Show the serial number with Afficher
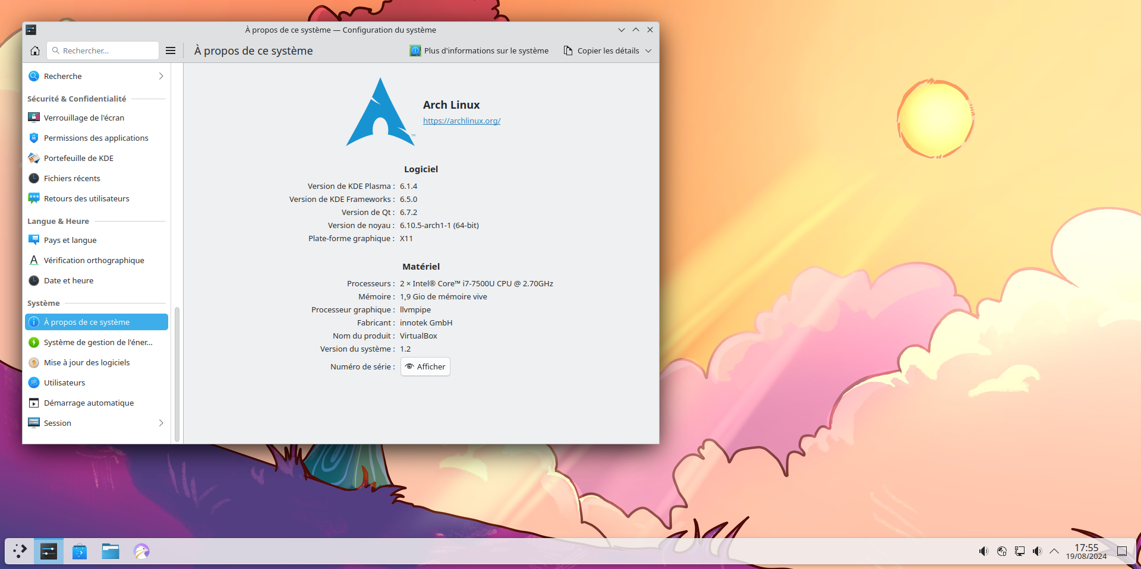This screenshot has width=1141, height=569. tap(425, 366)
